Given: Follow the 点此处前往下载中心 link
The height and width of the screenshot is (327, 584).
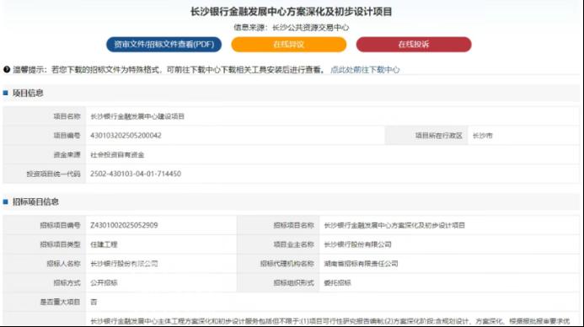Looking at the screenshot, I should pyautogui.click(x=365, y=70).
